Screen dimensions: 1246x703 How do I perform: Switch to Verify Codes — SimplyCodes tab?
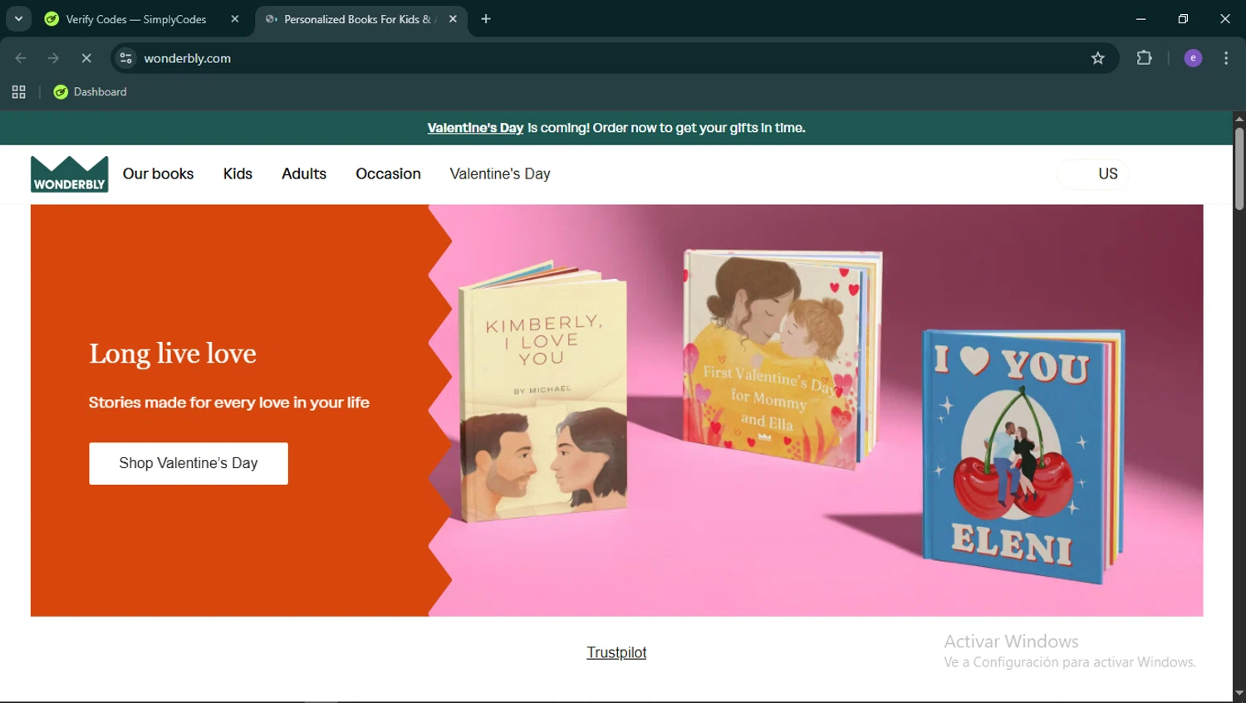click(136, 19)
